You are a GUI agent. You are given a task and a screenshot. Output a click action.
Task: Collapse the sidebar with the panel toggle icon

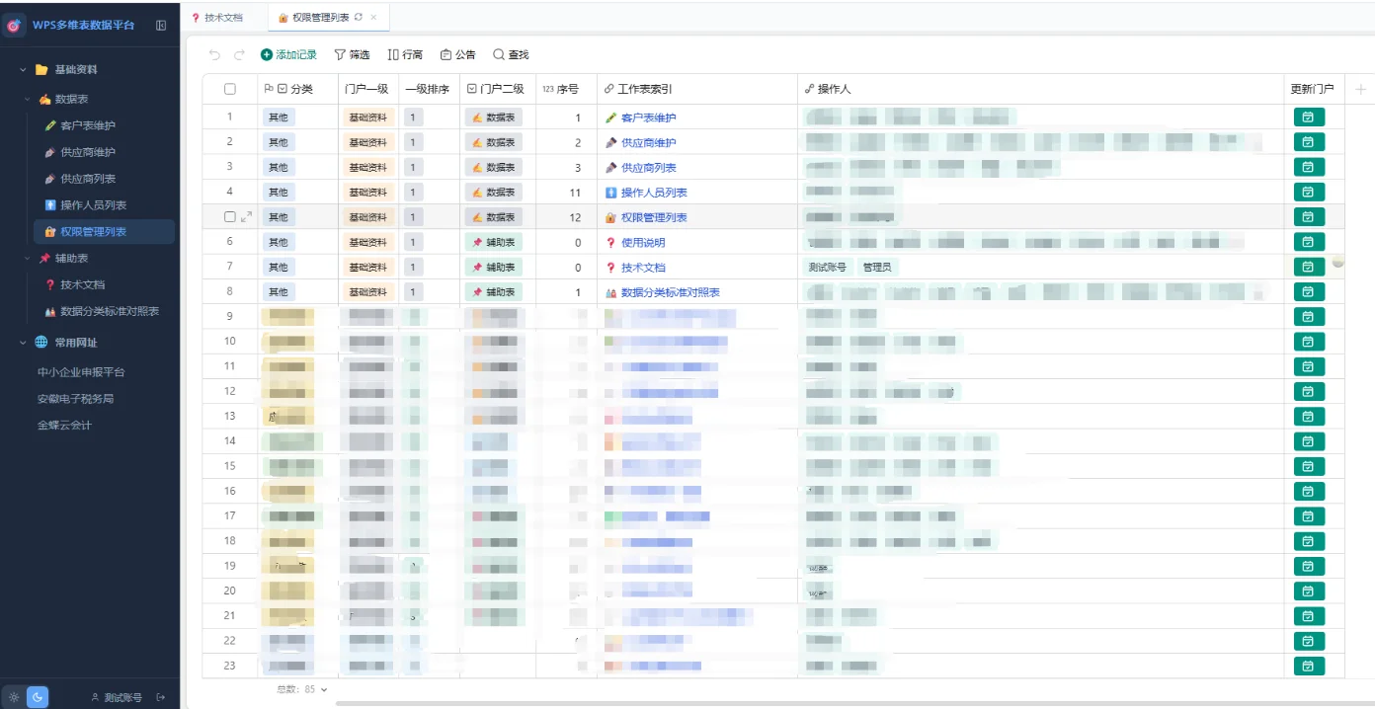coord(161,26)
